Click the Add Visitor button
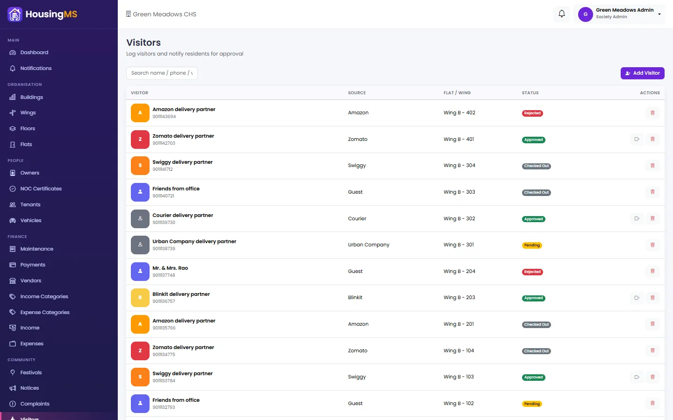Screen dimensions: 673x420 pyautogui.click(x=643, y=73)
